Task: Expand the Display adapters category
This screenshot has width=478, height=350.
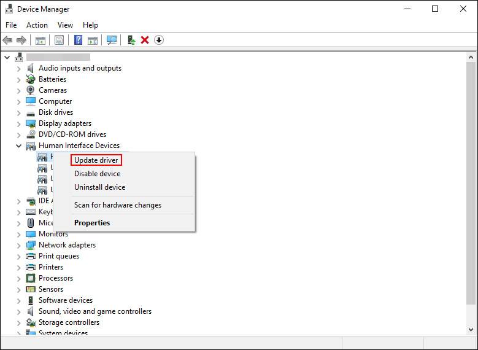Action: 18,124
